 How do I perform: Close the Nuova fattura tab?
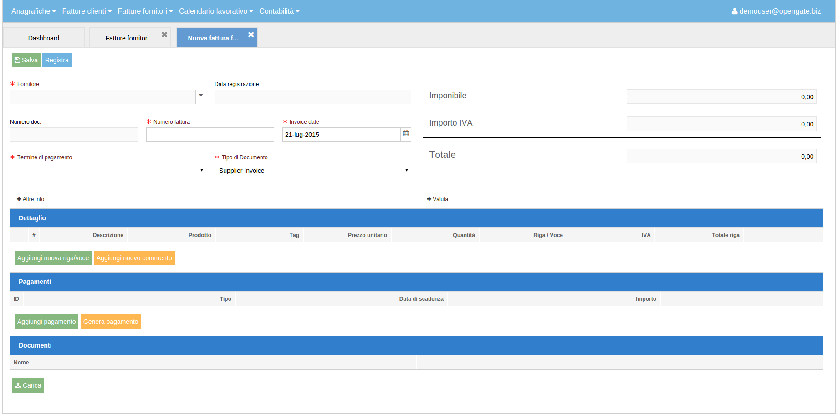tap(251, 35)
